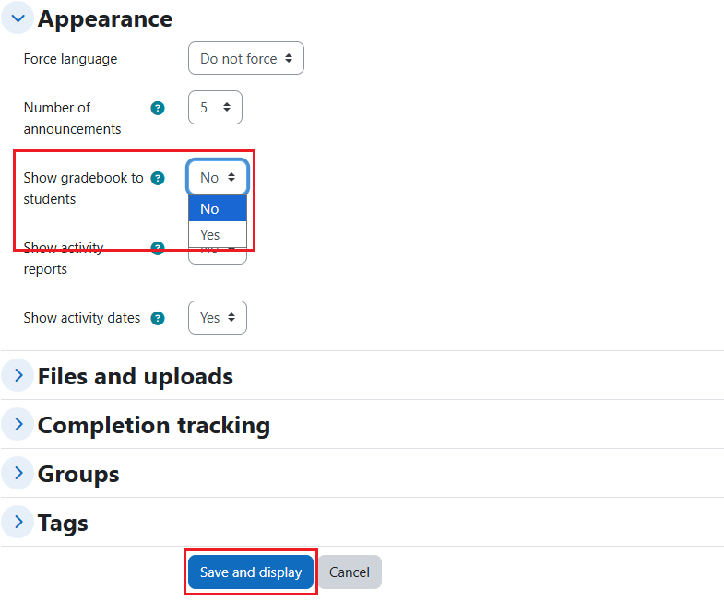Open the Show activity dates dropdown
Viewport: 724px width, 601px height.
pyautogui.click(x=218, y=318)
